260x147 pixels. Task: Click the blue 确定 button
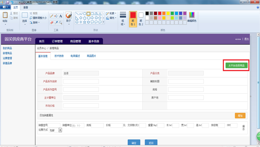tap(134, 143)
